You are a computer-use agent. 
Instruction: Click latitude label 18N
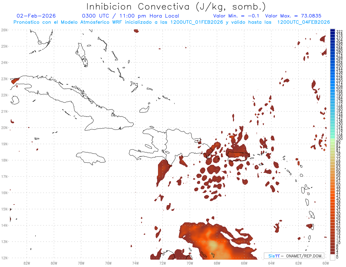(4, 160)
